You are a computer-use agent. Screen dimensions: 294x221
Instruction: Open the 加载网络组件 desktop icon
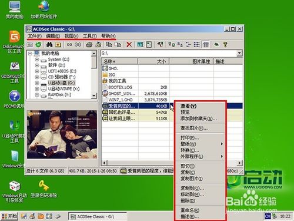coord(44,10)
